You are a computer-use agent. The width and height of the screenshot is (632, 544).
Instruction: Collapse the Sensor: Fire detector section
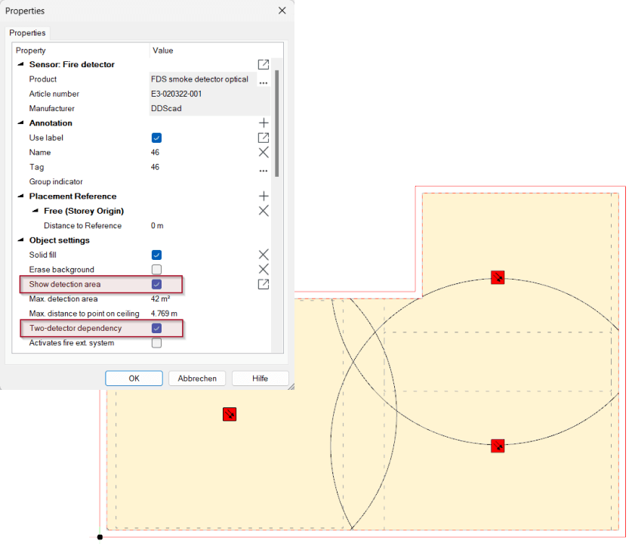click(x=20, y=65)
